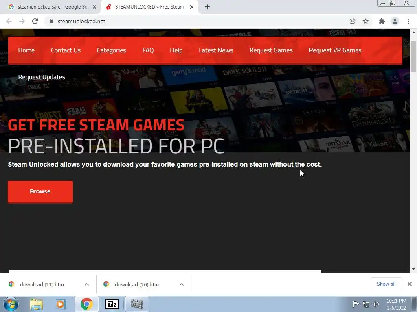Image resolution: width=417 pixels, height=312 pixels.
Task: Open Request VR Games link
Action: (x=335, y=50)
